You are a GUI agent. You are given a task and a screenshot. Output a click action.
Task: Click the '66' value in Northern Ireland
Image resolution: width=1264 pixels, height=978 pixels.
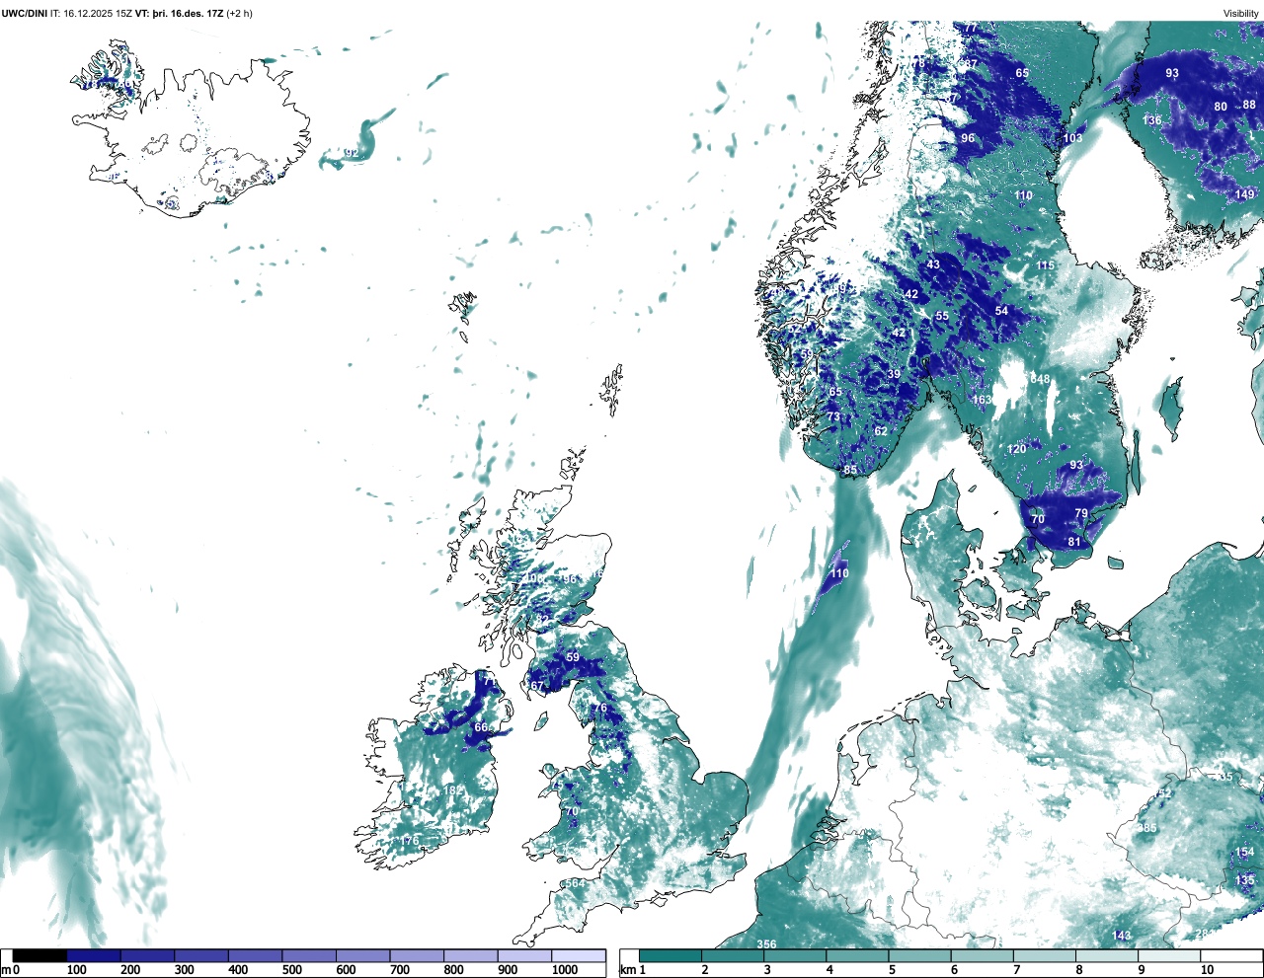(481, 727)
